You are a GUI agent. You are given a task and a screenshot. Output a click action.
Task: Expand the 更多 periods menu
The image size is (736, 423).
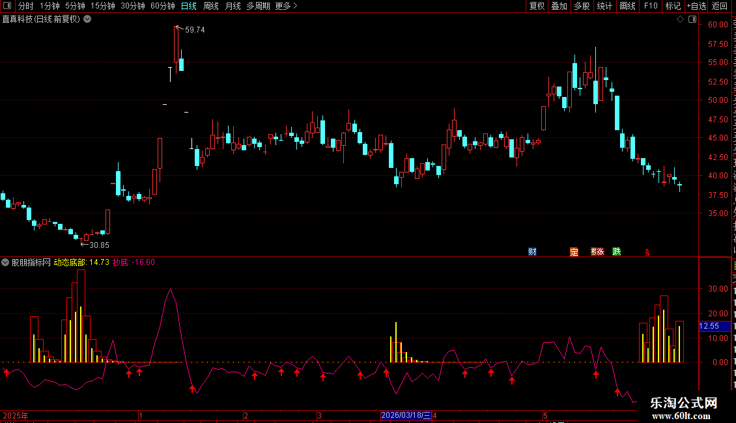(287, 6)
